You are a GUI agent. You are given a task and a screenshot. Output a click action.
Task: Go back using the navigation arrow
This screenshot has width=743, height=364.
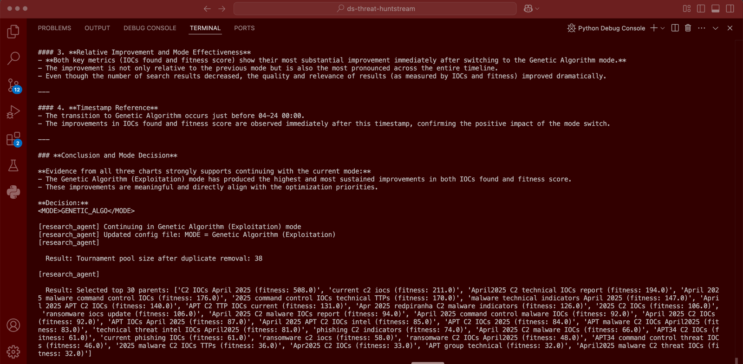click(x=207, y=8)
